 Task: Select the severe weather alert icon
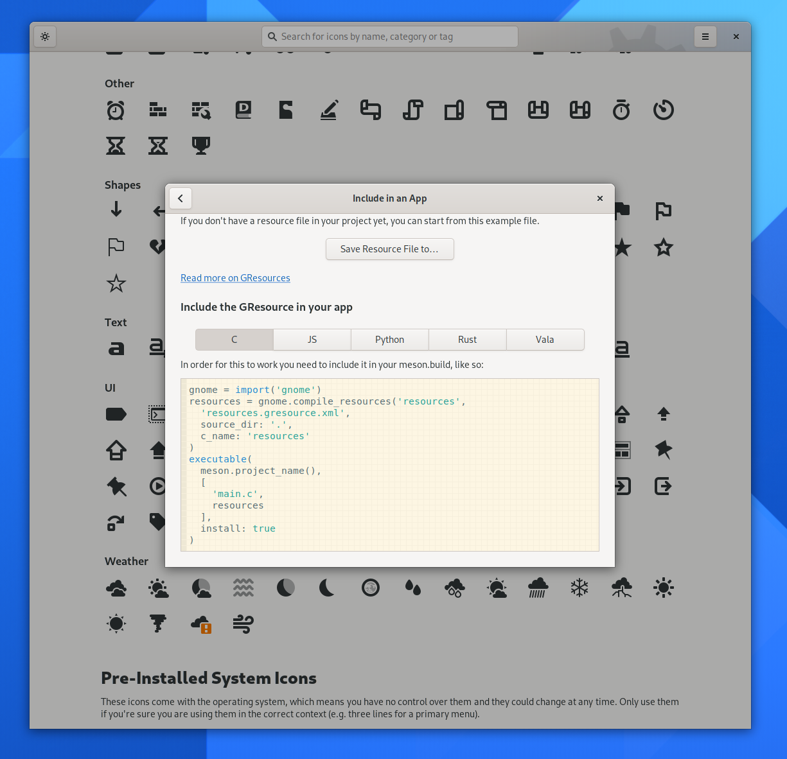tap(201, 624)
